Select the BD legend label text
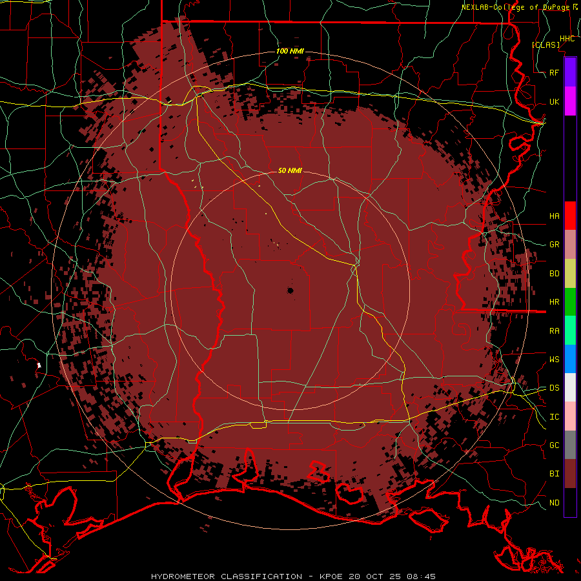The image size is (581, 581). [x=555, y=274]
